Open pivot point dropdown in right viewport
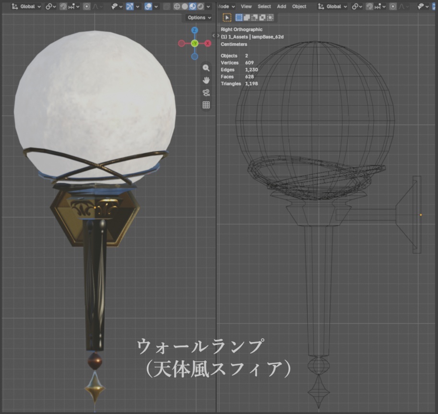This screenshot has width=438, height=414. (357, 6)
